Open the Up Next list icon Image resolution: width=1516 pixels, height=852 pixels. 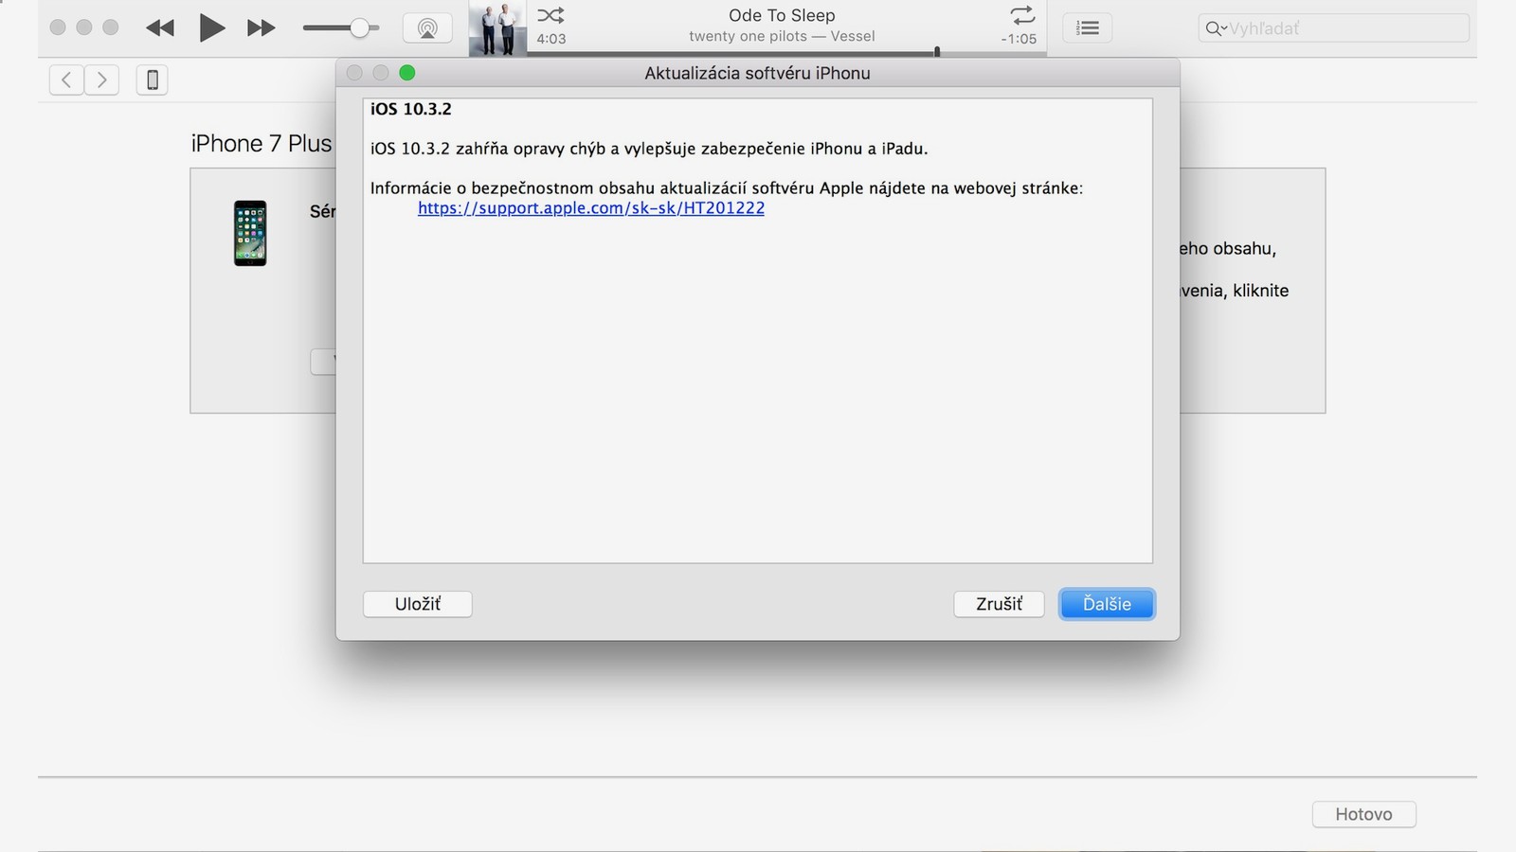coord(1088,28)
